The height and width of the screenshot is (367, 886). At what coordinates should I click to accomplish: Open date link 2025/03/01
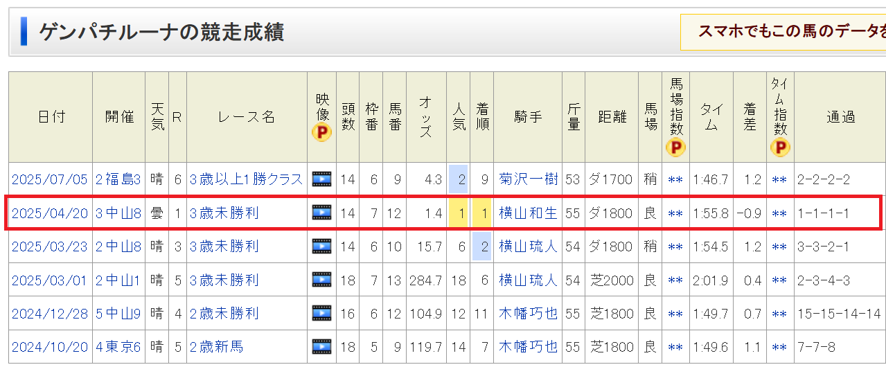(x=50, y=280)
